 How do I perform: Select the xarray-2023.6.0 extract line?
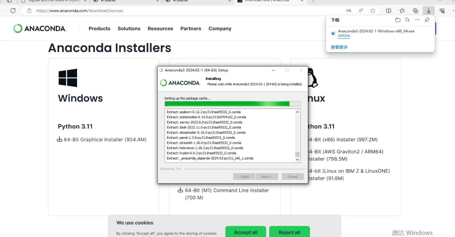coord(204,122)
